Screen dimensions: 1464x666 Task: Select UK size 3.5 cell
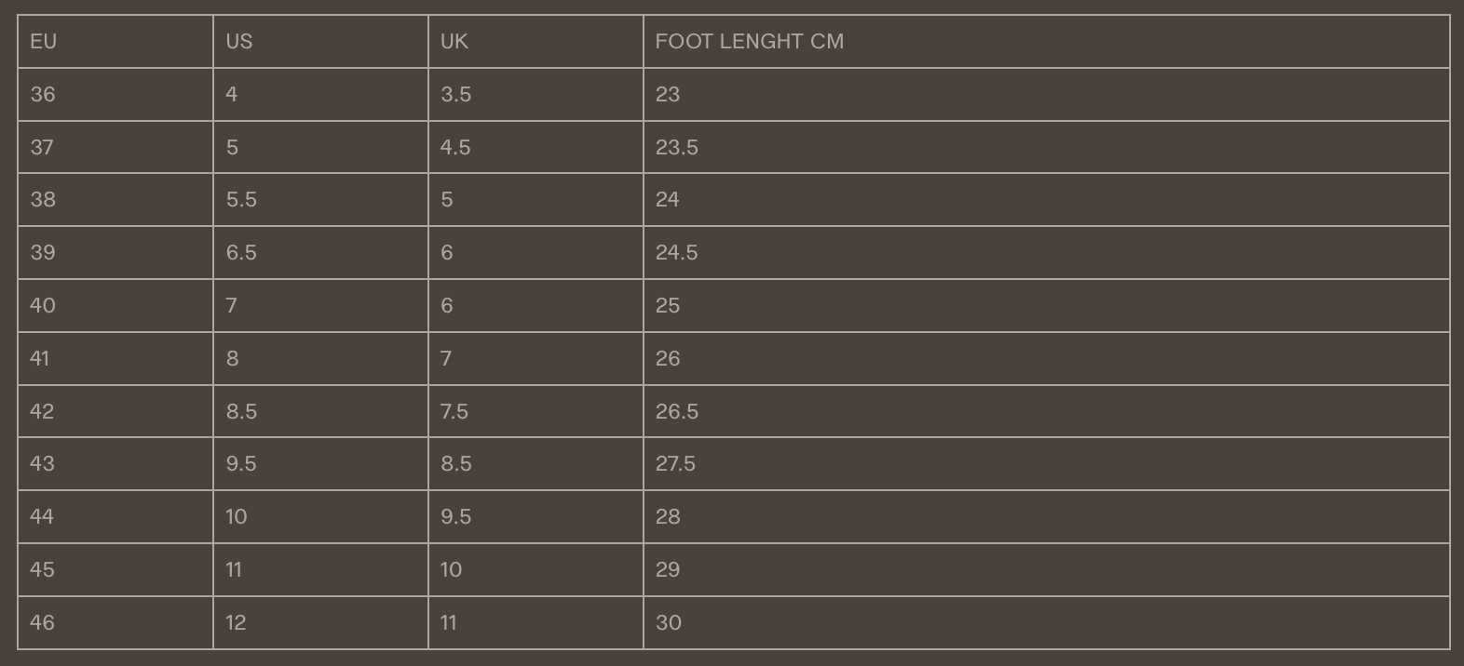pos(455,95)
